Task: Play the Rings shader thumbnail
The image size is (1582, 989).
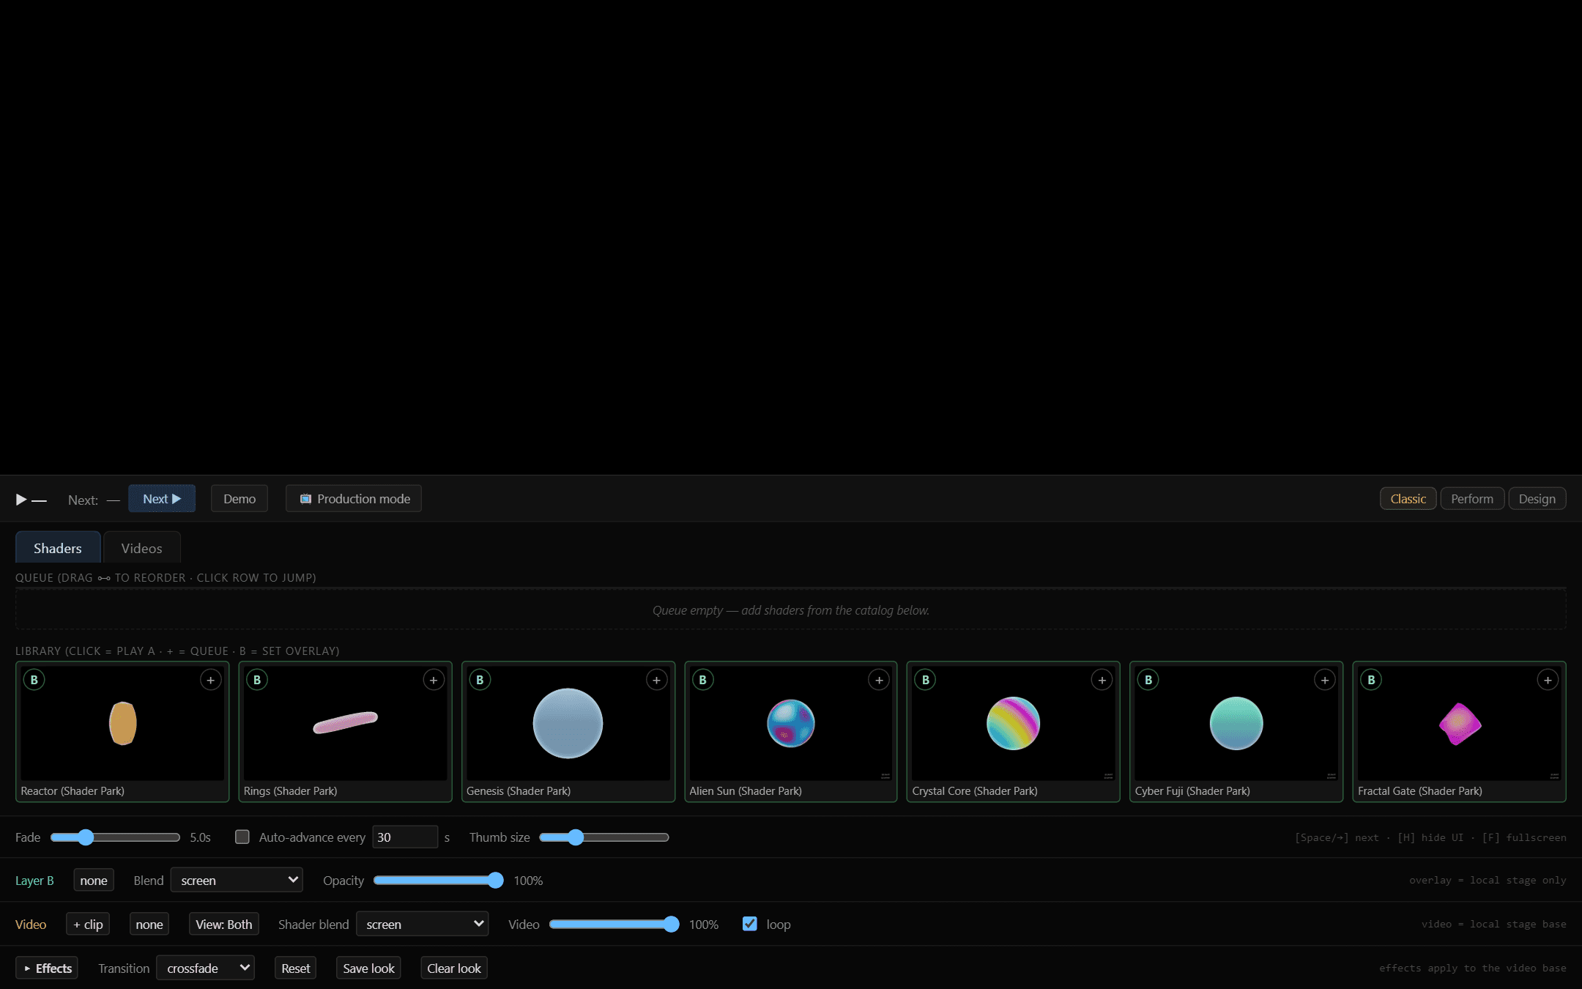Action: tap(345, 723)
